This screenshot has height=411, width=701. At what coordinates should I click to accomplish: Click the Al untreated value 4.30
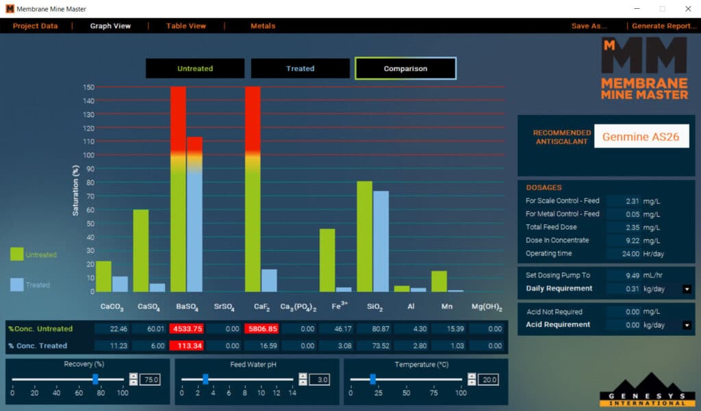411,329
